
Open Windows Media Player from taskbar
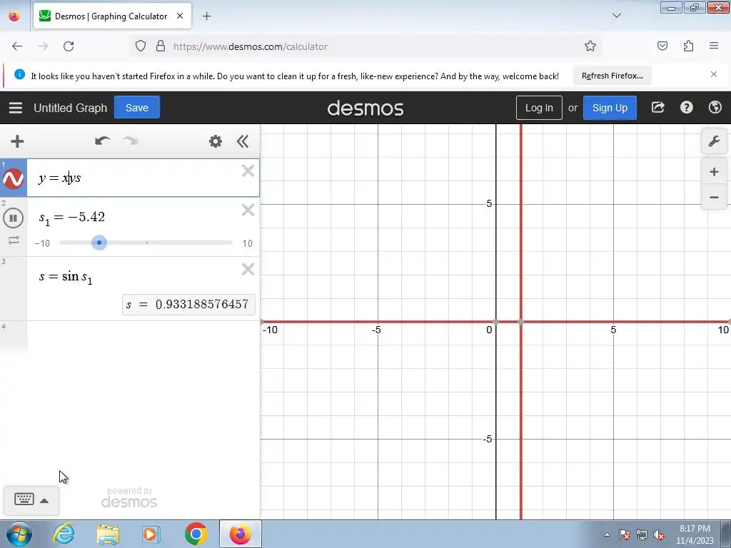151,534
